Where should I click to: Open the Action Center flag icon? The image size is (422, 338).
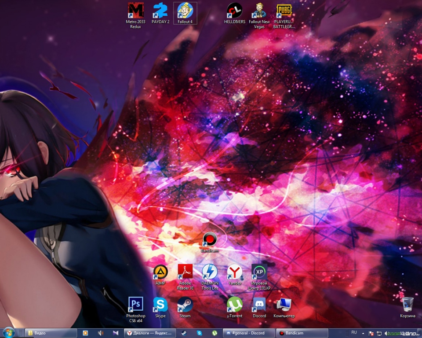[371, 334]
